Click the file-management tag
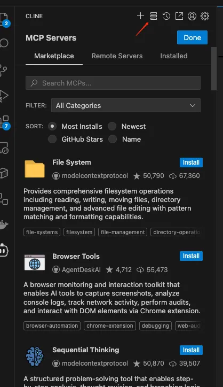This screenshot has width=223, height=387. tap(123, 232)
